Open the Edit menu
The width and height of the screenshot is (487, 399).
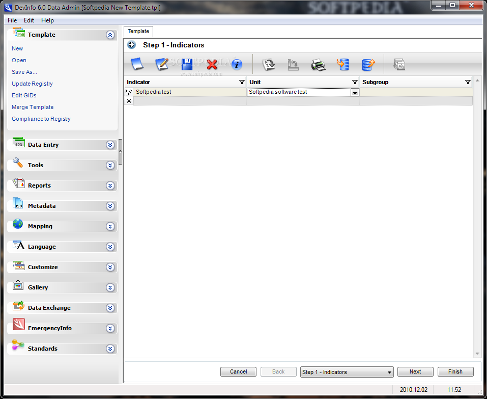tap(29, 20)
